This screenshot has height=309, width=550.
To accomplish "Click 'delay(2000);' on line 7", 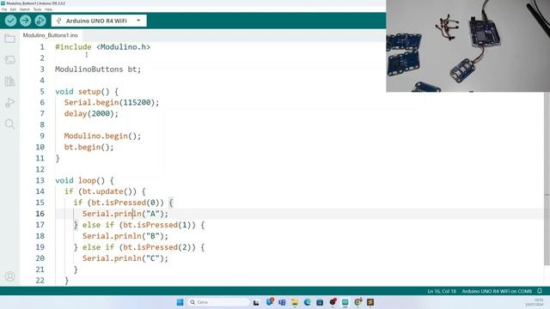I will click(91, 114).
